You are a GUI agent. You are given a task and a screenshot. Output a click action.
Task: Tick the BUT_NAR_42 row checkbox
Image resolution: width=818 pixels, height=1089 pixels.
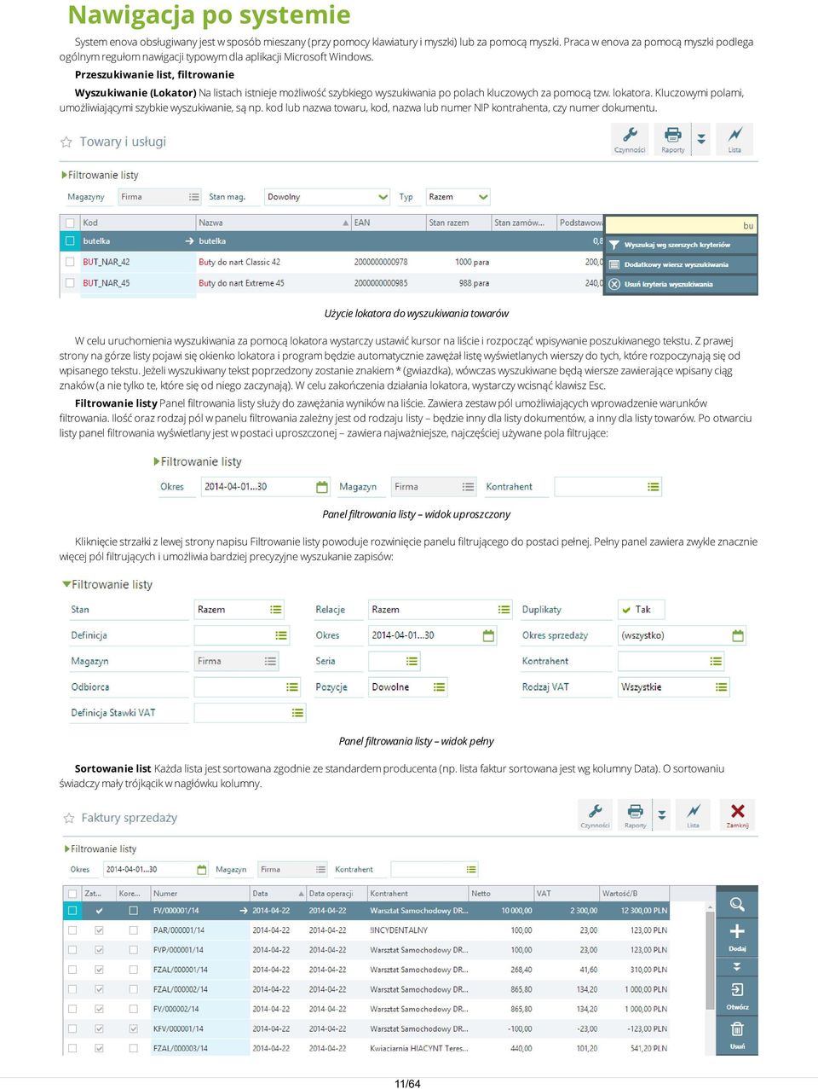click(70, 262)
